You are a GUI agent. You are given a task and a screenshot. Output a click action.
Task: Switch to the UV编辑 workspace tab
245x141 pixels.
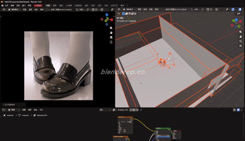point(69,6)
